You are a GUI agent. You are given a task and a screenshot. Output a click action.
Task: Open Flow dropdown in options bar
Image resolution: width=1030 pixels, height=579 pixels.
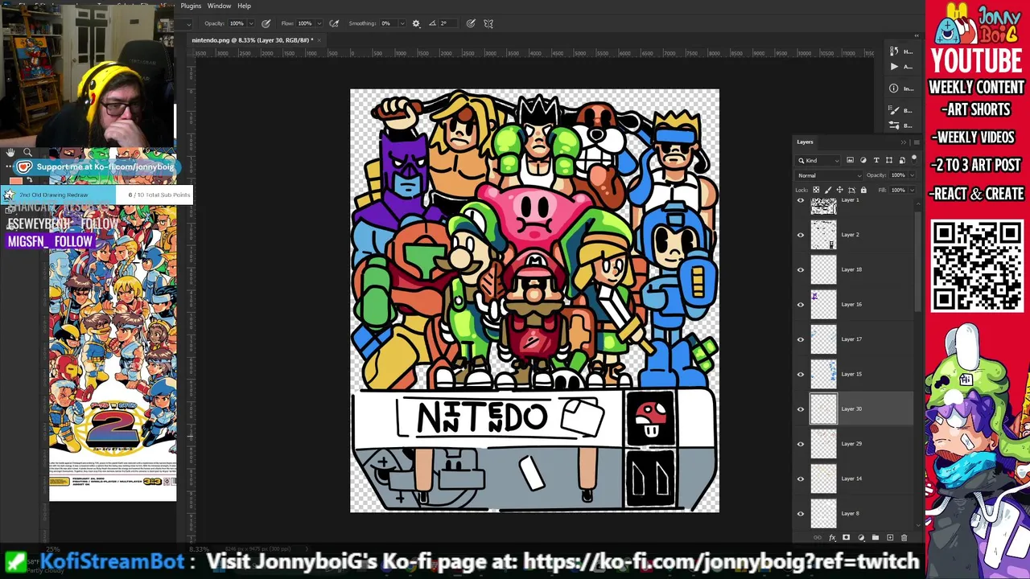tap(319, 23)
